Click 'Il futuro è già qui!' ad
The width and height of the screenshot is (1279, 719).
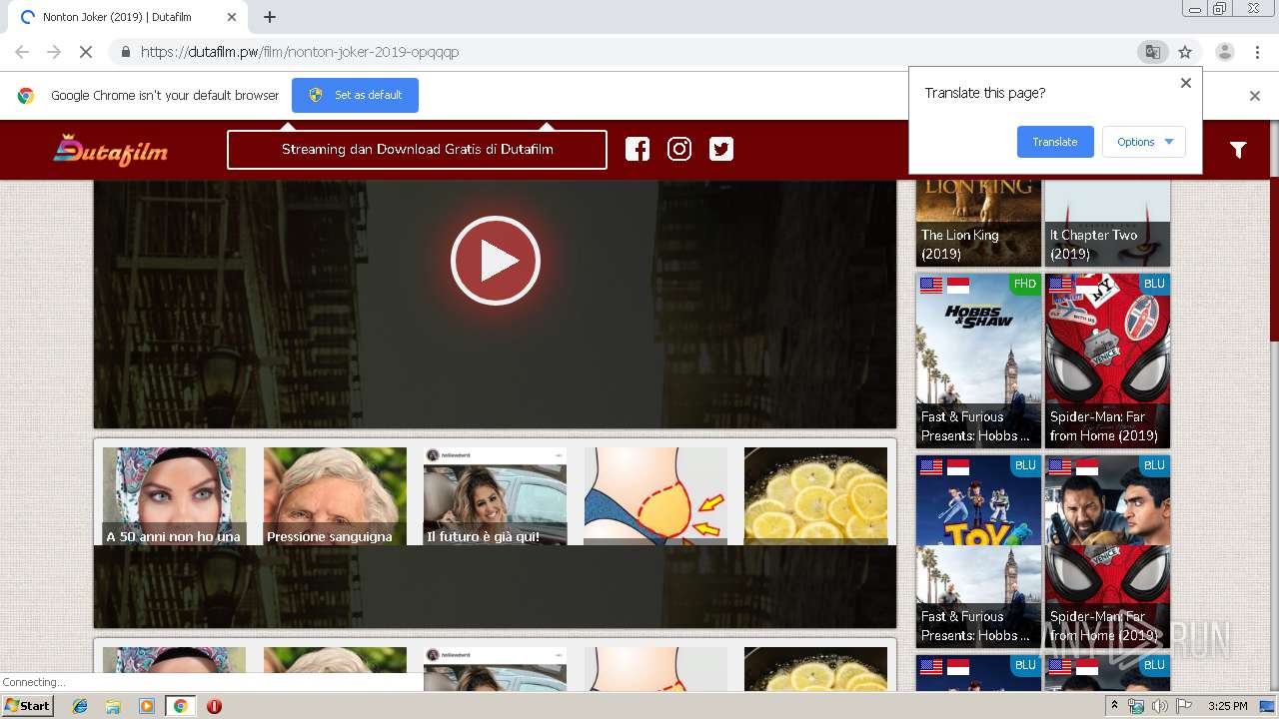click(x=495, y=496)
